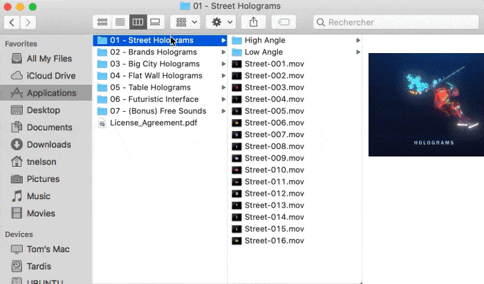
Task: Expand arrow next to Low Angle
Action: 358,52
